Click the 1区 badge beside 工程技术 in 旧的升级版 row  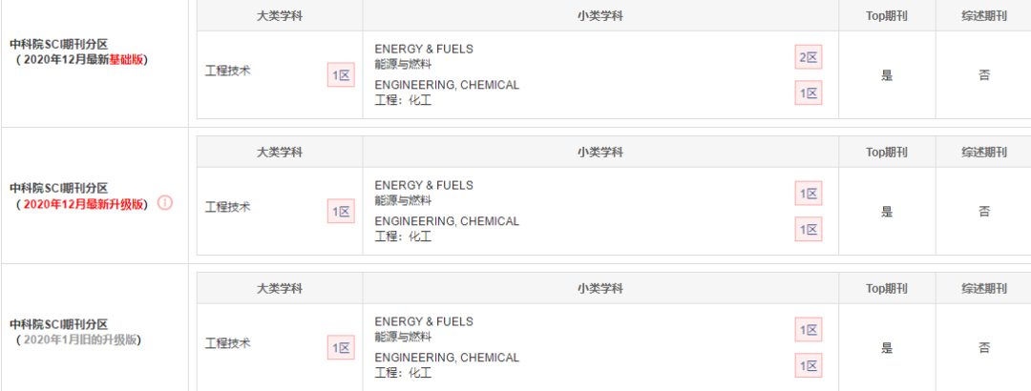[x=341, y=348]
